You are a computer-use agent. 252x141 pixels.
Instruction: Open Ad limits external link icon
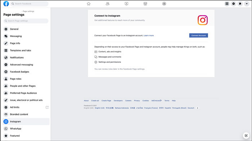click(47, 107)
